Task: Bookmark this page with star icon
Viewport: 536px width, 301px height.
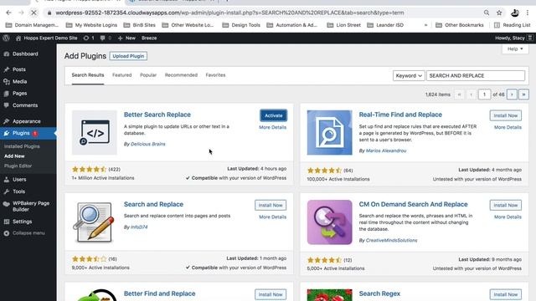Action: 499,13
